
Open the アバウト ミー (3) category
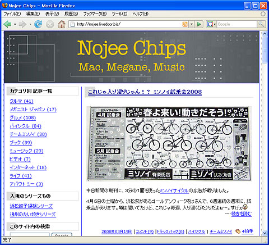(26, 184)
